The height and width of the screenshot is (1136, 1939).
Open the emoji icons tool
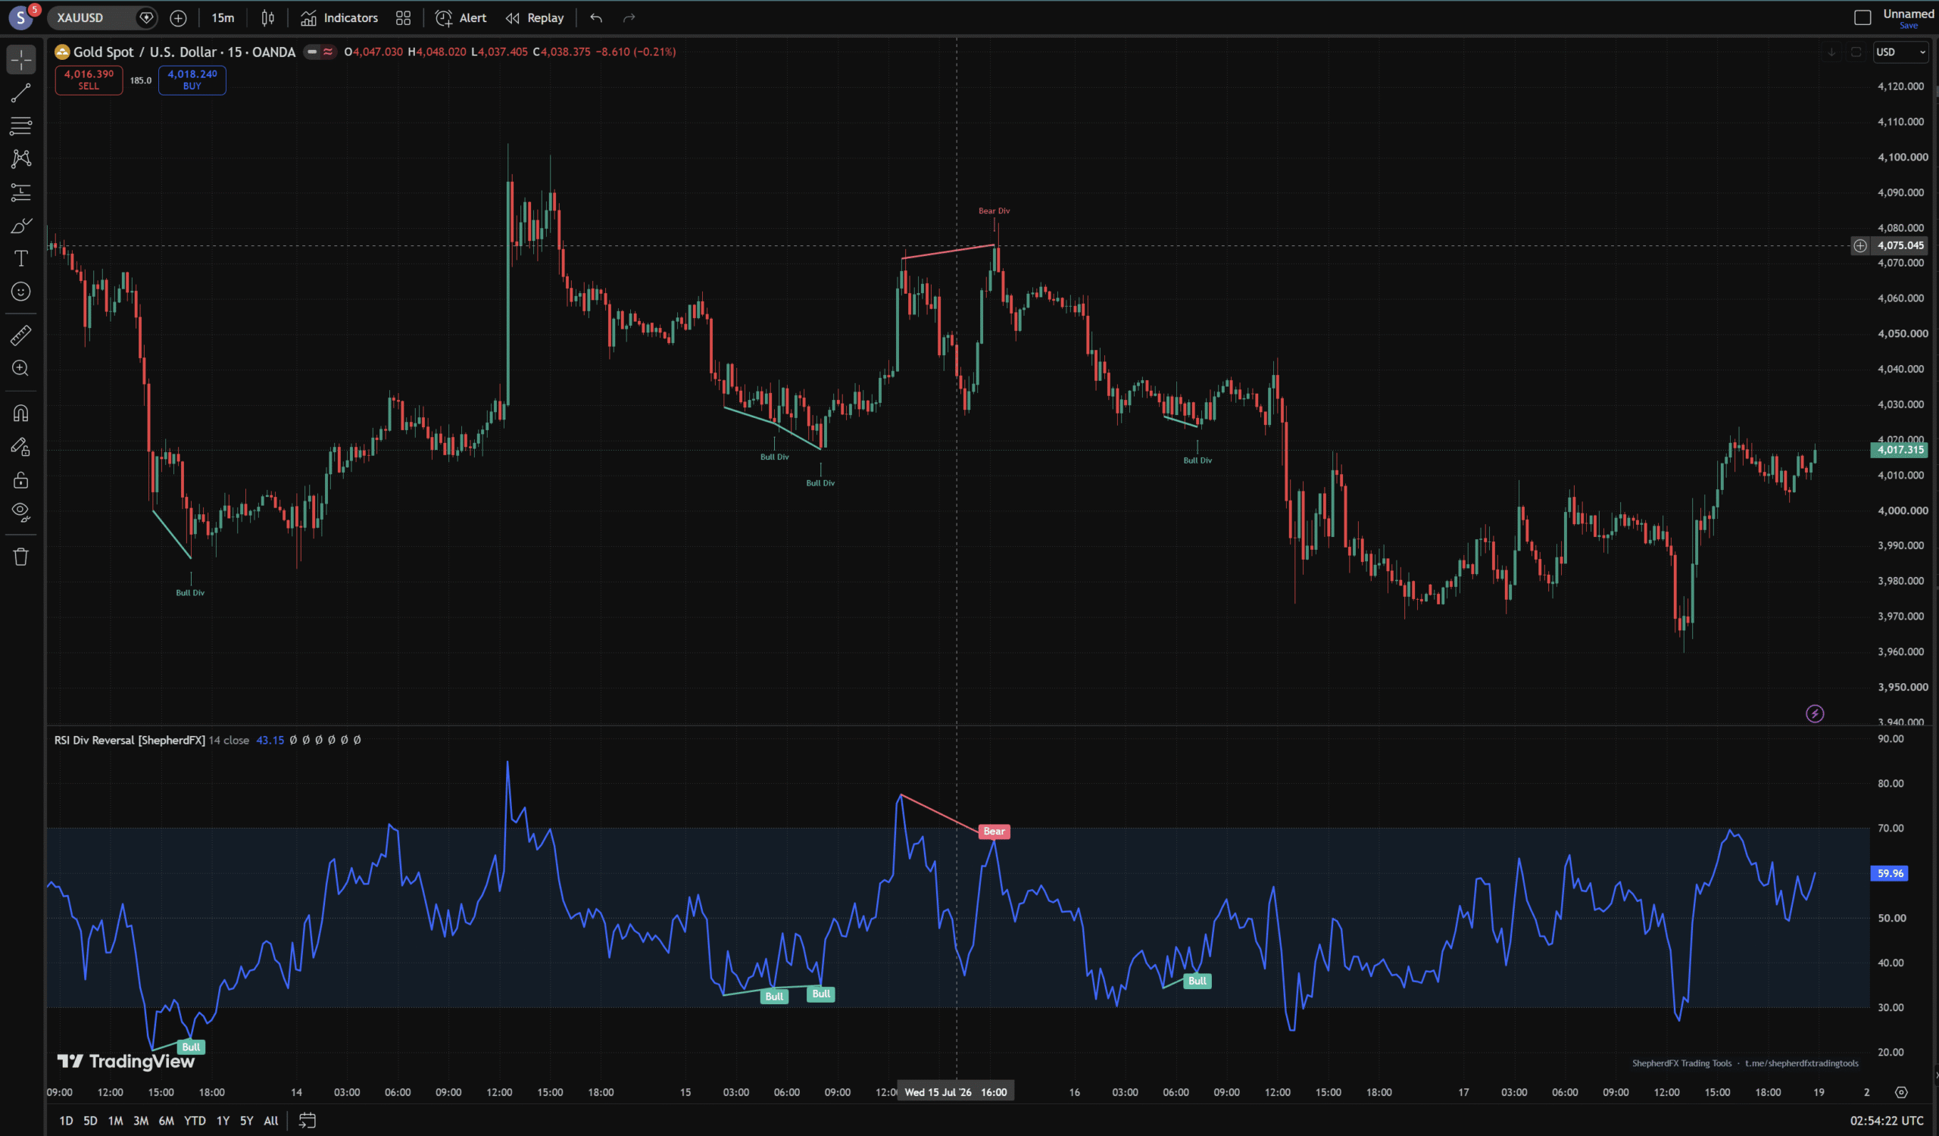tap(20, 292)
